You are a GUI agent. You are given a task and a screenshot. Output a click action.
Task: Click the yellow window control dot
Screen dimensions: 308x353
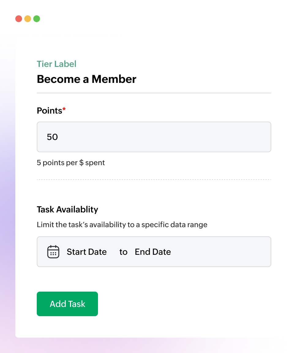tap(28, 19)
